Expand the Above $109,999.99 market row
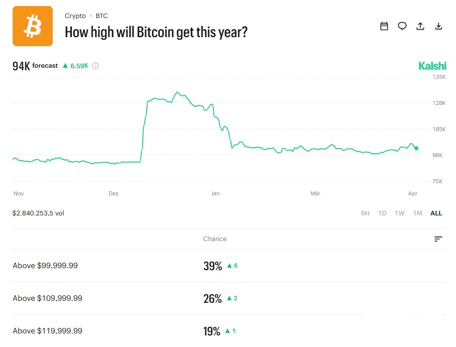Image resolution: width=456 pixels, height=347 pixels. coord(47,298)
